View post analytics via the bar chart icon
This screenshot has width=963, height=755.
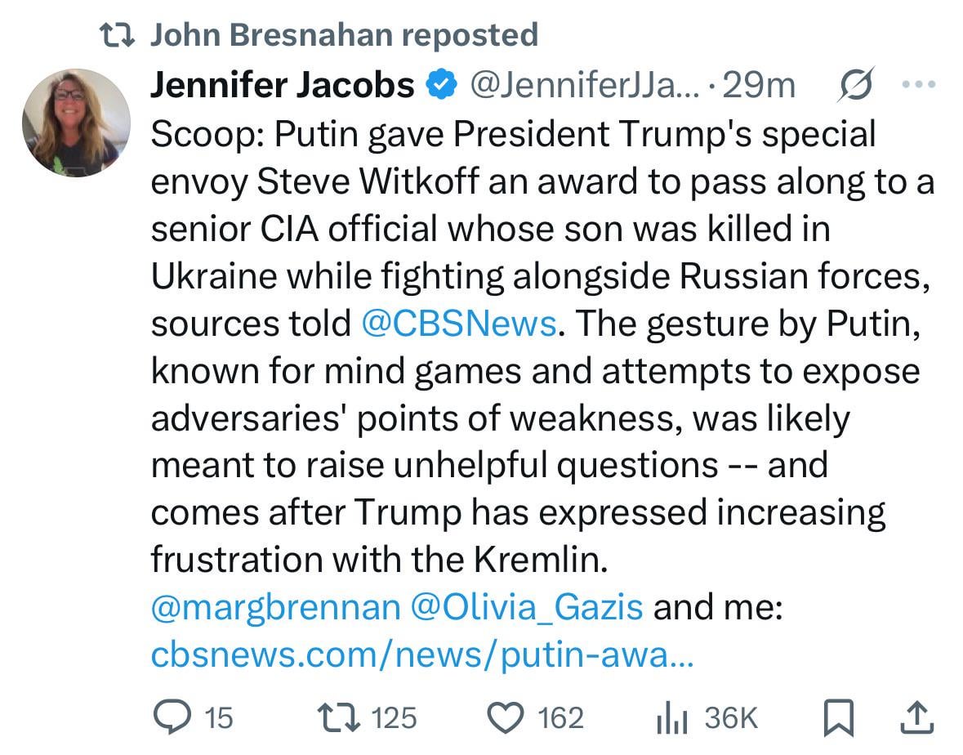point(672,717)
